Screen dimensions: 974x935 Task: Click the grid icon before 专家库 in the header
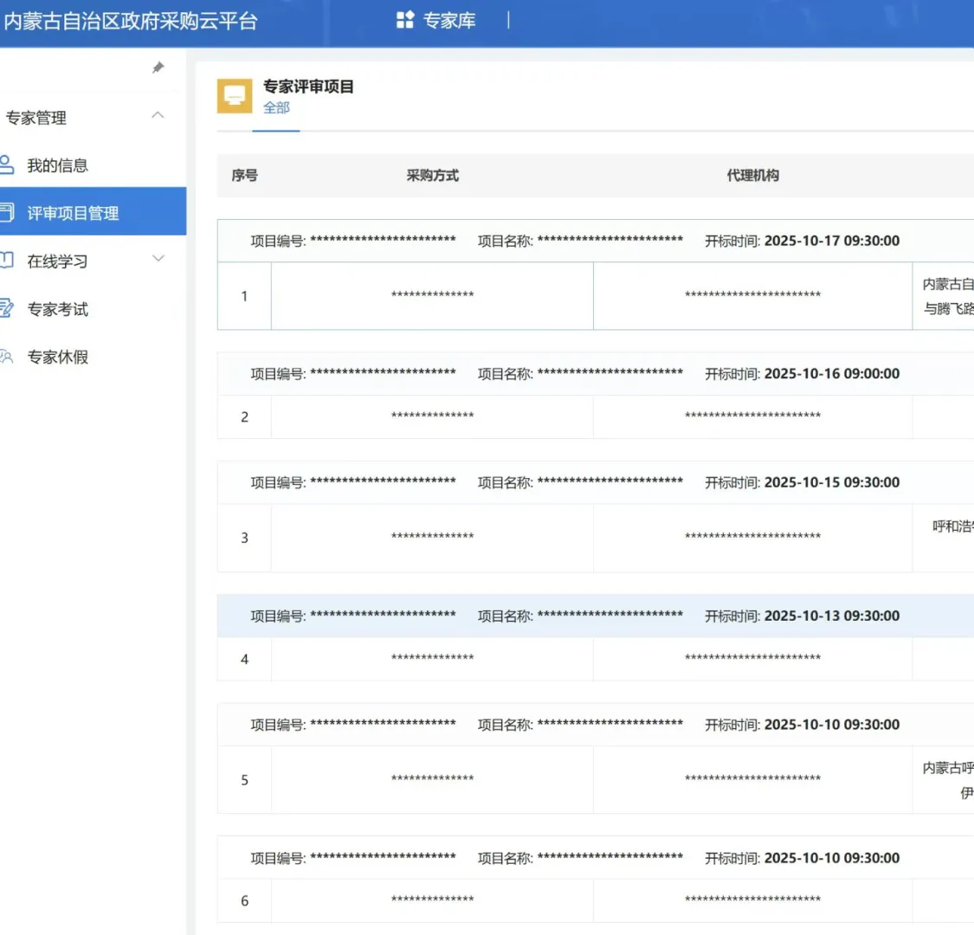(405, 19)
